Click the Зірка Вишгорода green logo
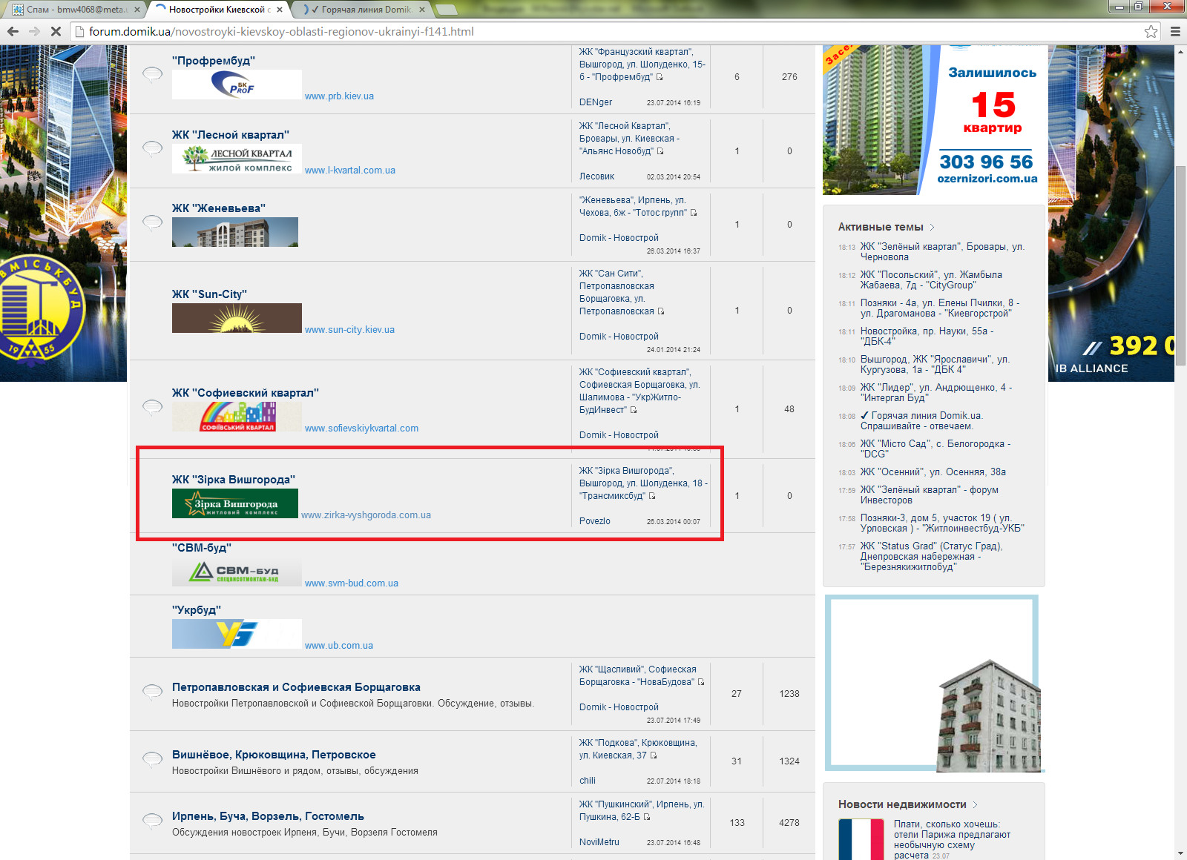The image size is (1187, 860). [235, 503]
